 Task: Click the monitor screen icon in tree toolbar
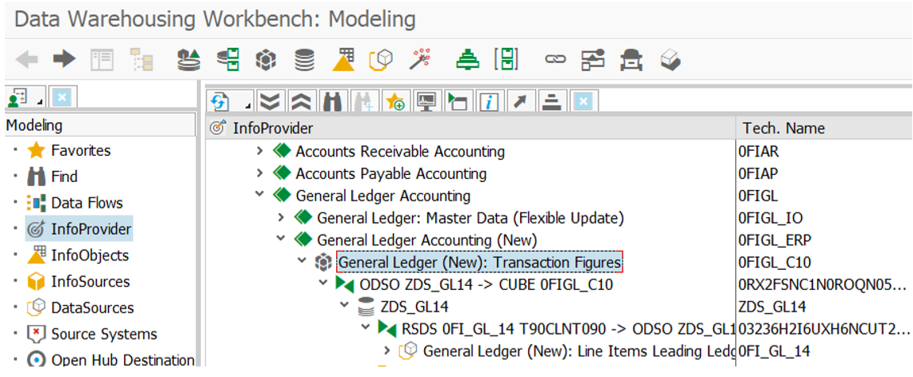426,101
